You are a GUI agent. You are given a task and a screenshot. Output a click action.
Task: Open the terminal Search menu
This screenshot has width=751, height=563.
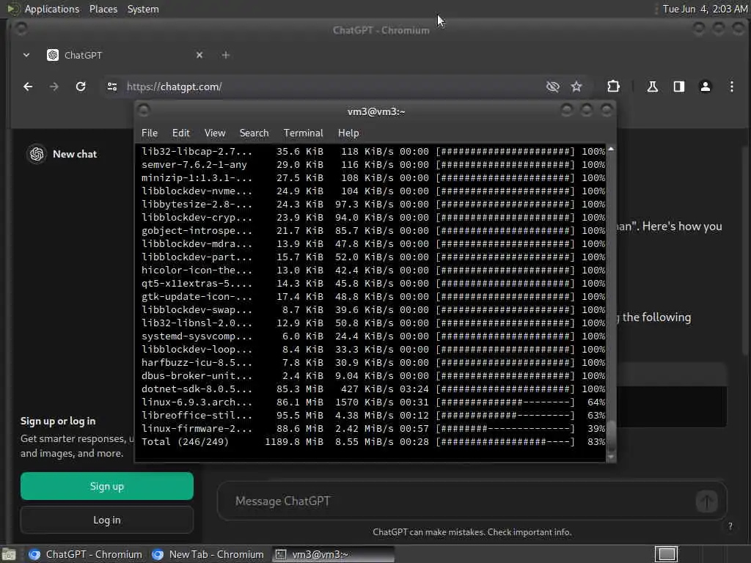[x=254, y=133]
